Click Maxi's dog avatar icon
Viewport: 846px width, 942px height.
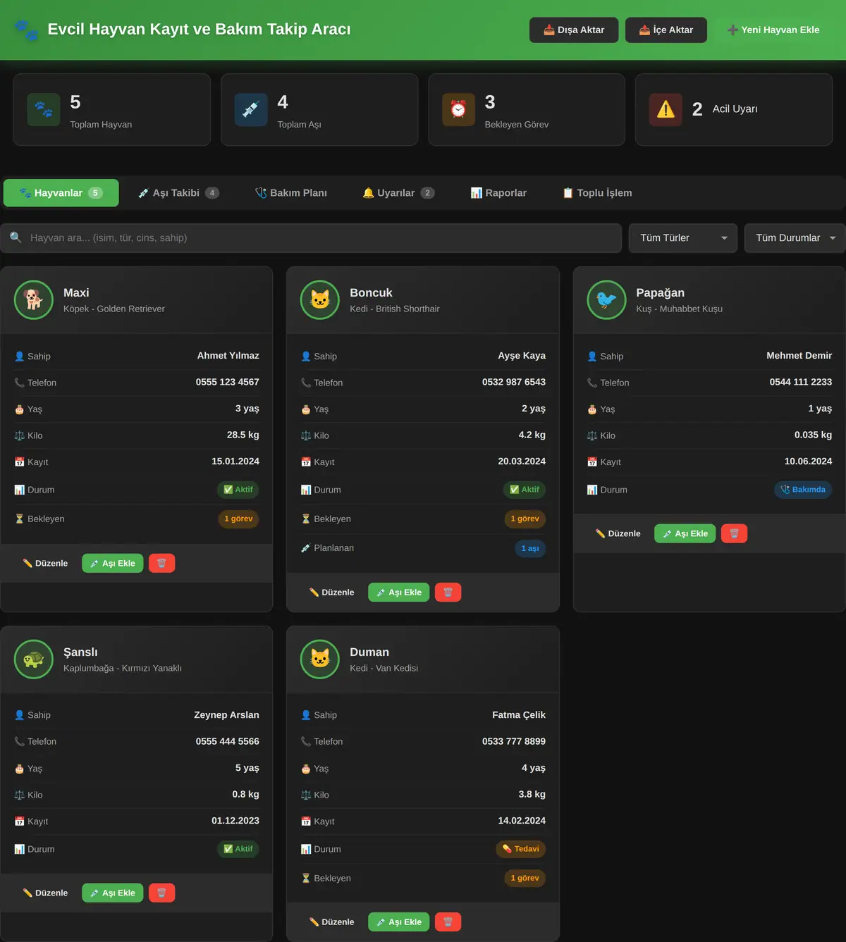click(x=34, y=300)
